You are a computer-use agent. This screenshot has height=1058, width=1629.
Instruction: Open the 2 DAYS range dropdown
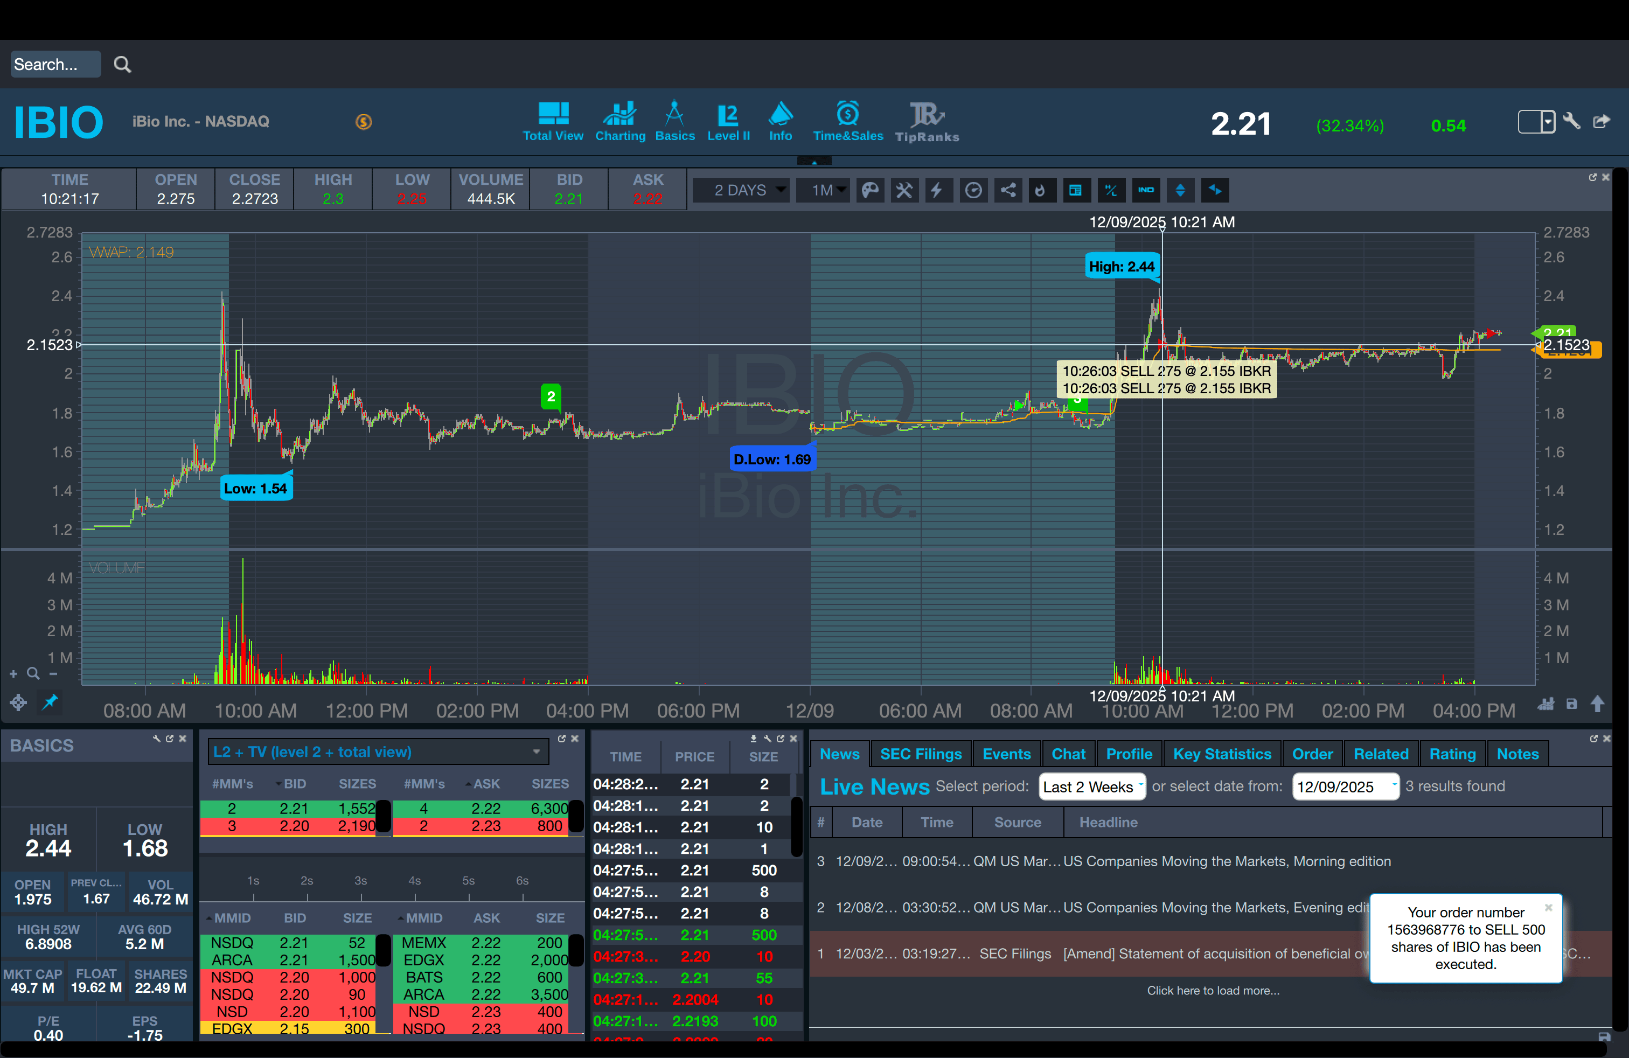[742, 190]
